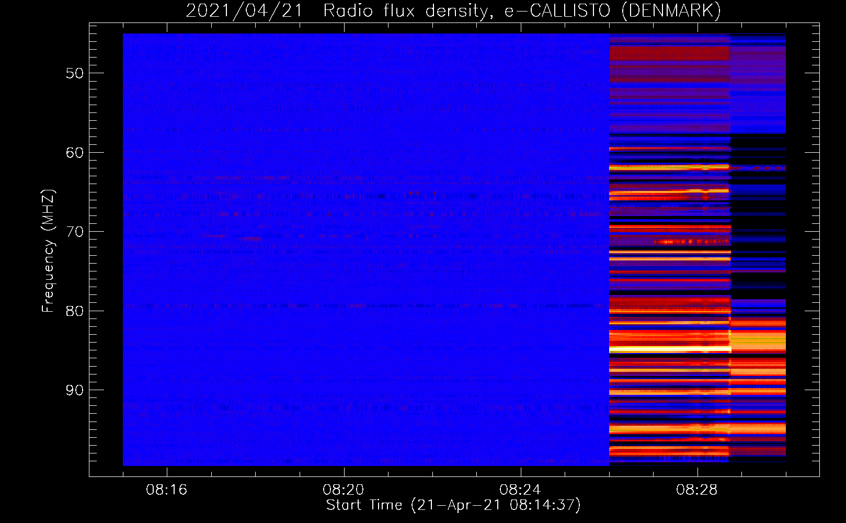The image size is (846, 523).
Task: Click the 'Start Time (21-Apr-21 08:14:37)' label
Action: tap(453, 505)
